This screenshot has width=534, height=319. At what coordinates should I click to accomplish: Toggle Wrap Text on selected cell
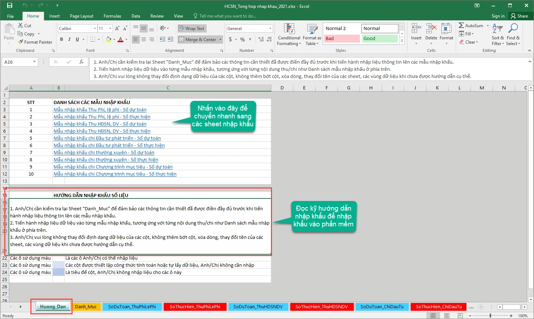(191, 29)
